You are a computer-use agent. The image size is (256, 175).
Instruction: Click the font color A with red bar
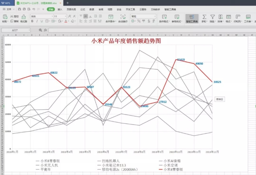[66, 21]
